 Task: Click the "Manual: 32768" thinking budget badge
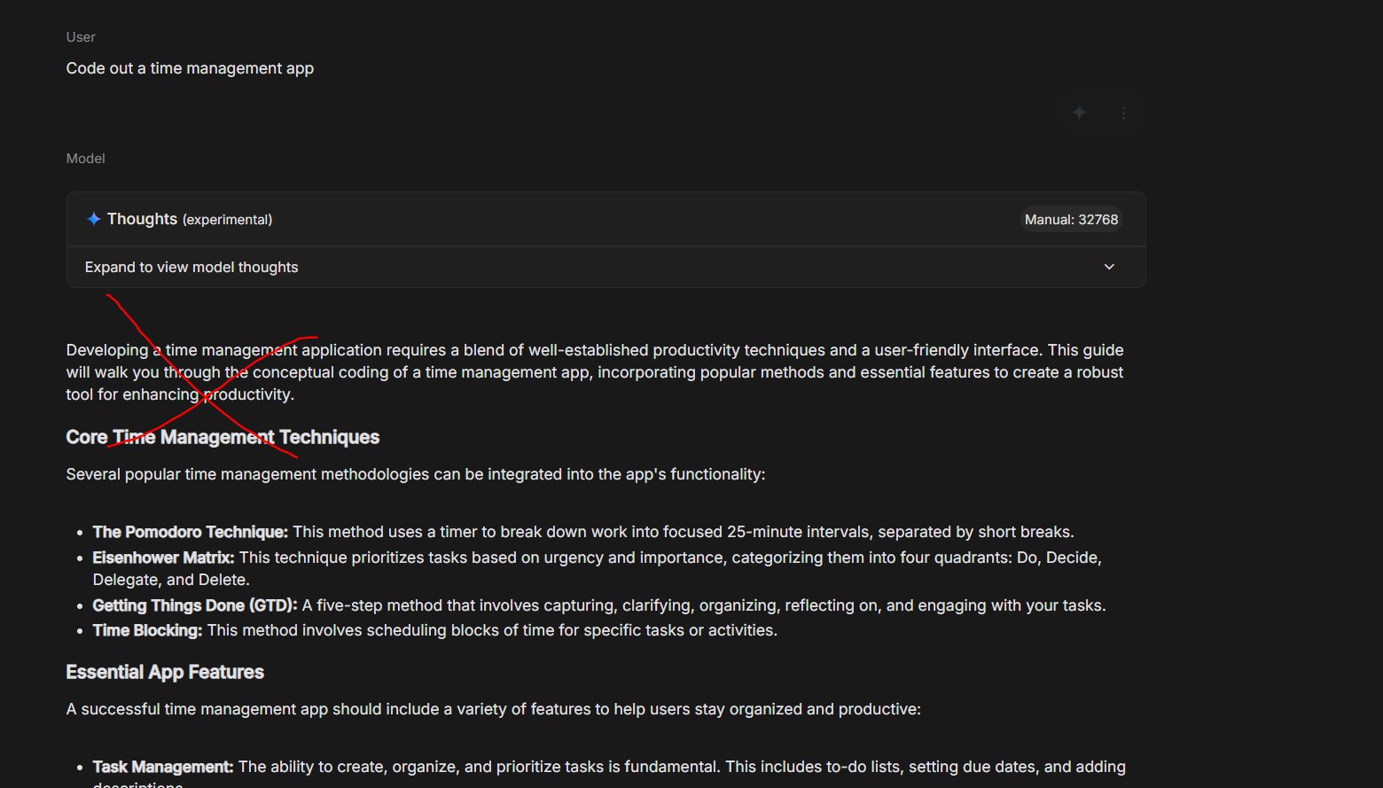tap(1071, 220)
